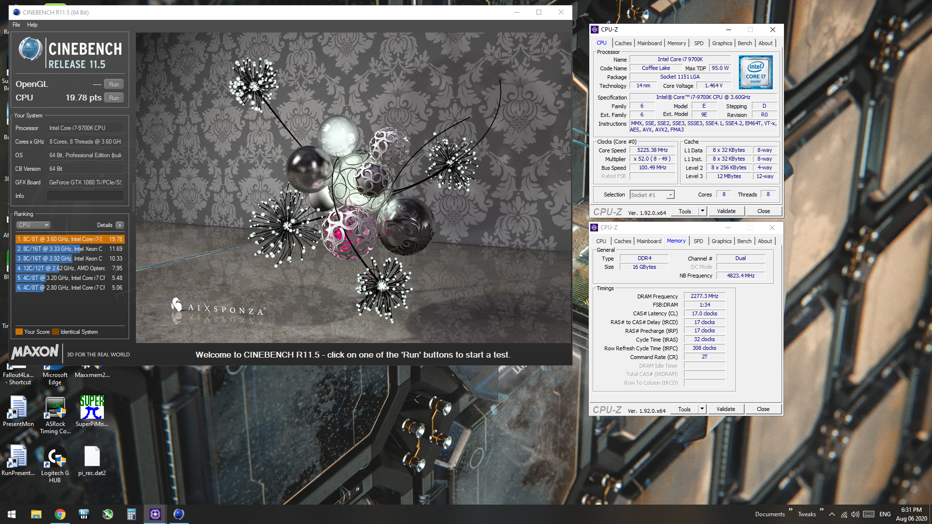Click Tools button in bottom CPU-Z
Screen dimensions: 932x524
point(684,409)
